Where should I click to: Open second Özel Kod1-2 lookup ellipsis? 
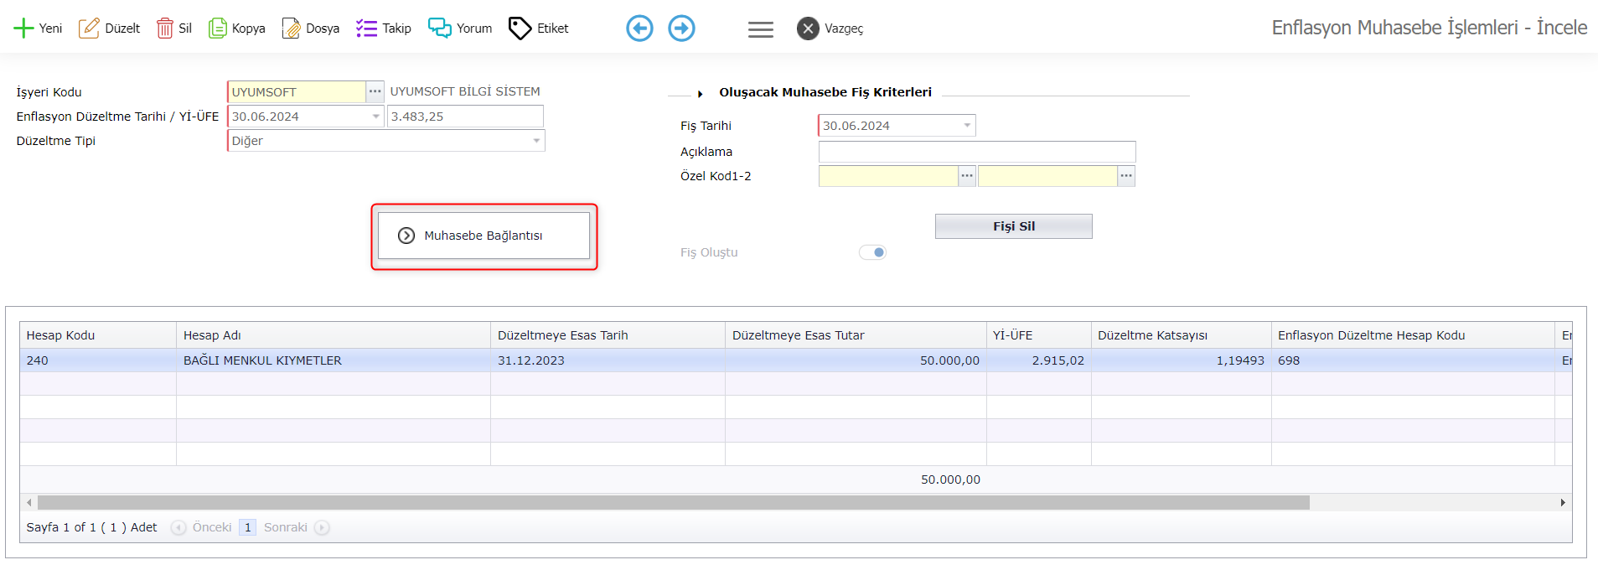coord(1126,176)
